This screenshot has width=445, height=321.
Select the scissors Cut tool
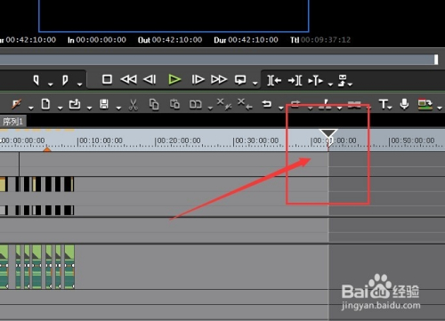[133, 105]
